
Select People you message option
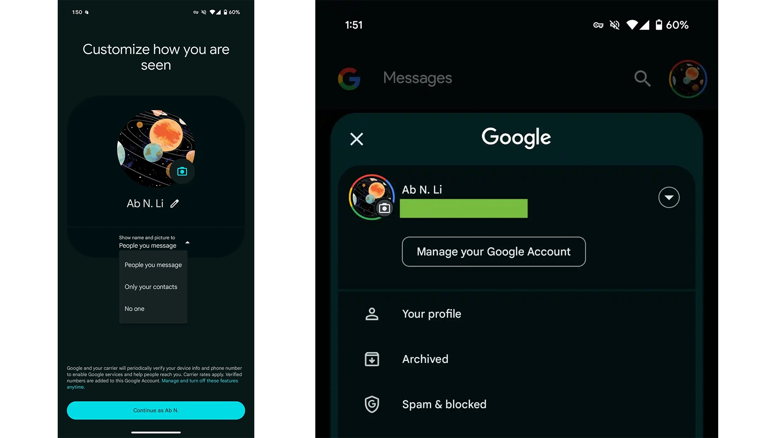click(153, 264)
